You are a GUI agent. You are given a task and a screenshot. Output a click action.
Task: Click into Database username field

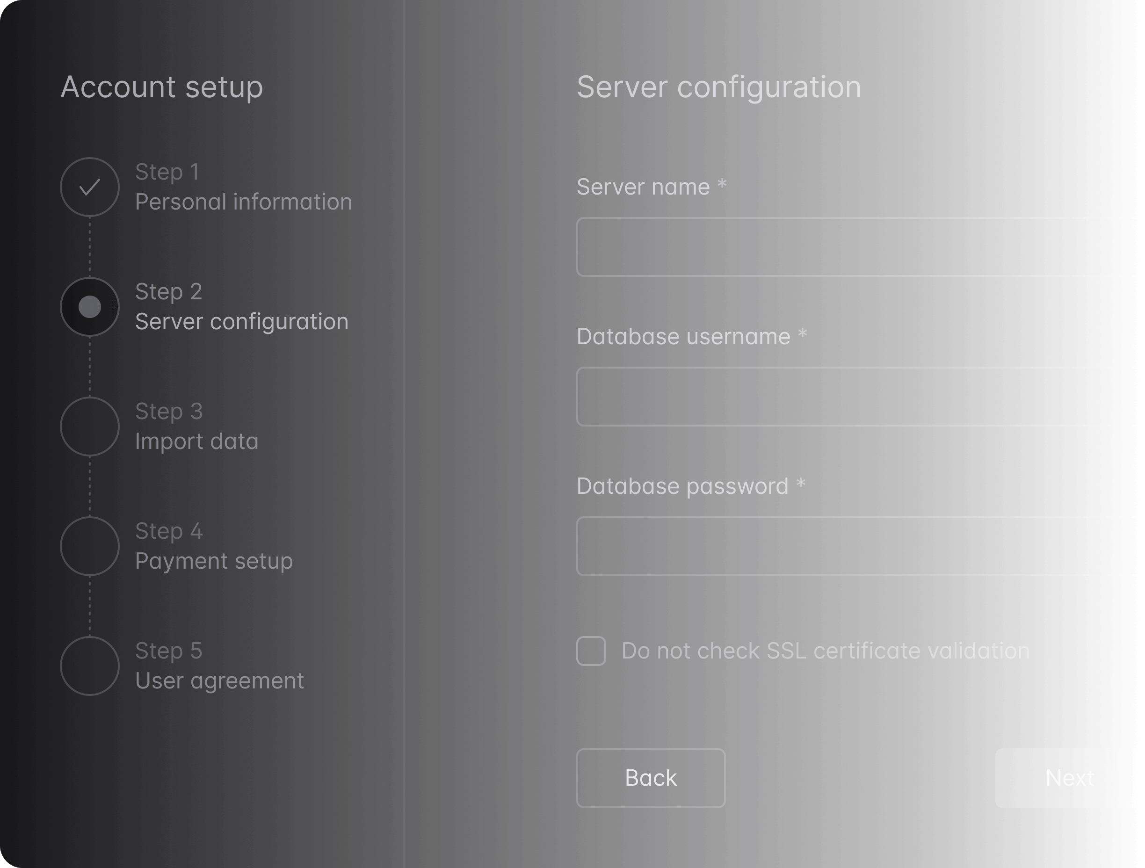[844, 397]
